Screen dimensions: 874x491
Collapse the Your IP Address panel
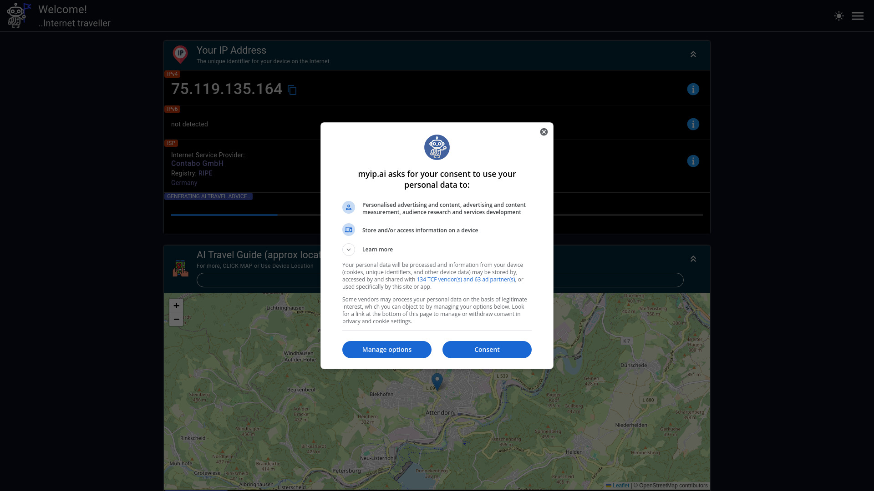pos(693,54)
